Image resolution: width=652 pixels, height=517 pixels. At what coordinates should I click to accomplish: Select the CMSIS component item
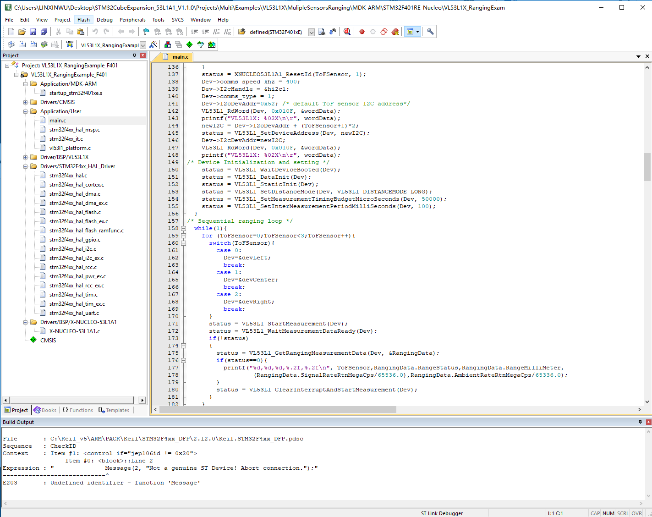48,341
